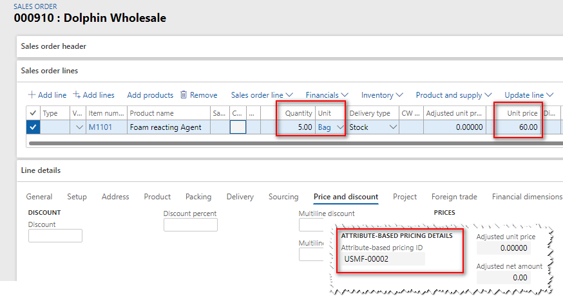Switch to the Foreign trade tab
Screen dimensions: 563x299
pyautogui.click(x=454, y=197)
